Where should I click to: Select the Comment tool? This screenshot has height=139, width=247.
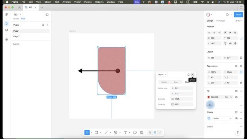pyautogui.click(x=135, y=132)
